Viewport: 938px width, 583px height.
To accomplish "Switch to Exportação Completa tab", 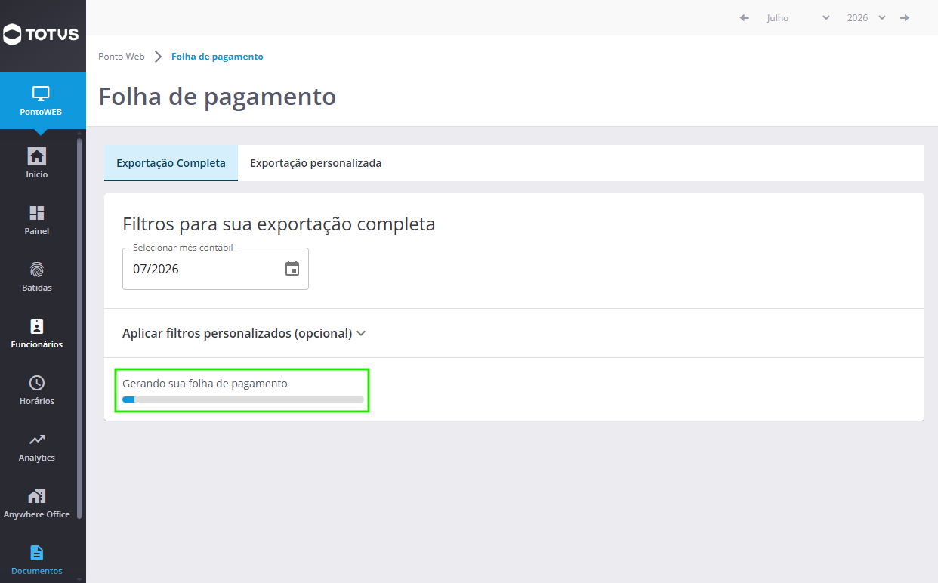I will point(171,163).
